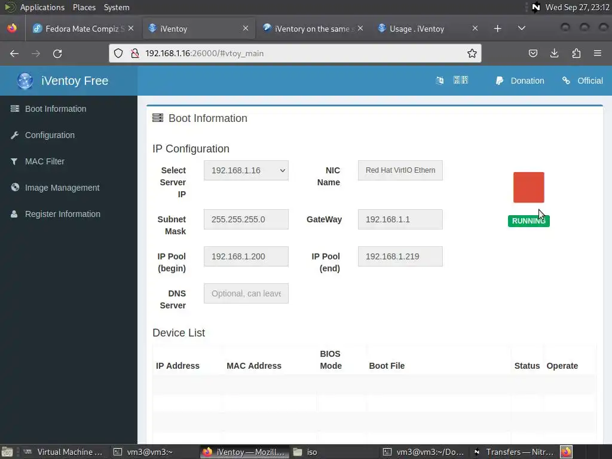Close the iVentoy browser tab

pyautogui.click(x=246, y=28)
